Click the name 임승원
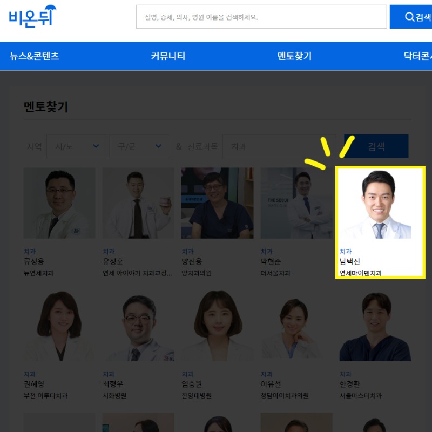 (192, 384)
